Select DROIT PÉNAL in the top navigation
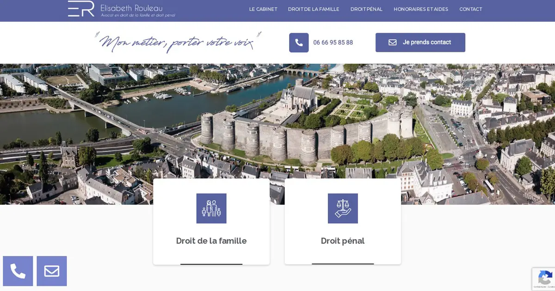555x291 pixels. (x=366, y=9)
